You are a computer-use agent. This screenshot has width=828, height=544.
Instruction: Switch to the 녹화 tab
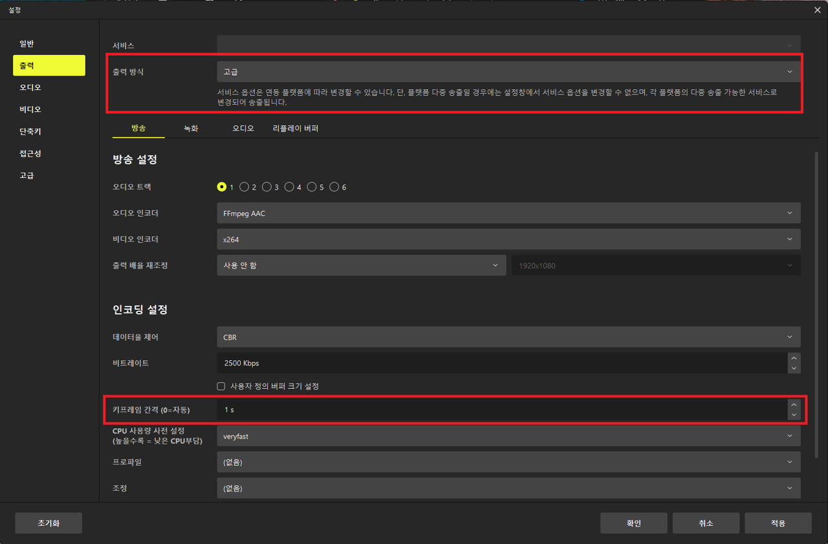(x=191, y=129)
